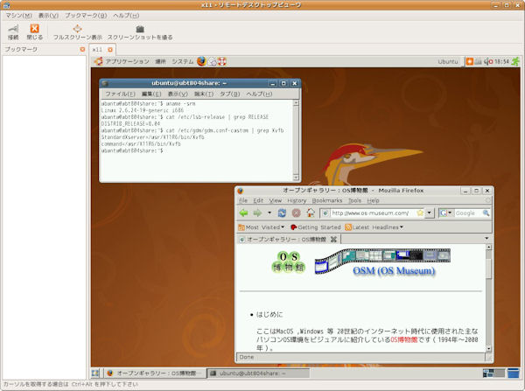Open the Firefox list-all-tabs dropdown

[486, 238]
